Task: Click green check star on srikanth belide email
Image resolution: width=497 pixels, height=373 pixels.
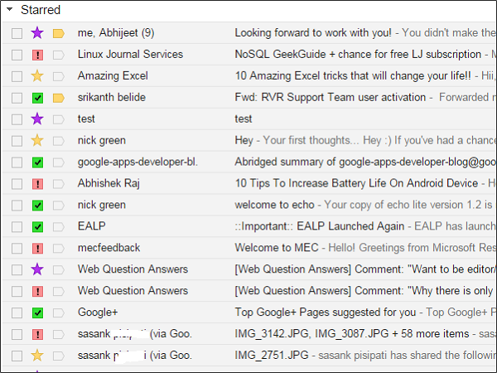Action: [38, 98]
